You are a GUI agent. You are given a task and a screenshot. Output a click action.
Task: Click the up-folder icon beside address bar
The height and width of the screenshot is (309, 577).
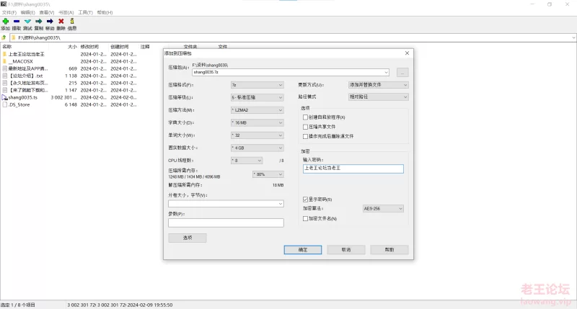(x=4, y=37)
